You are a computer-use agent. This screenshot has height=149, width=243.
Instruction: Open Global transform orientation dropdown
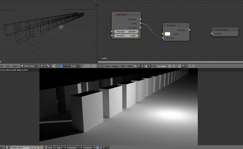click(x=75, y=66)
